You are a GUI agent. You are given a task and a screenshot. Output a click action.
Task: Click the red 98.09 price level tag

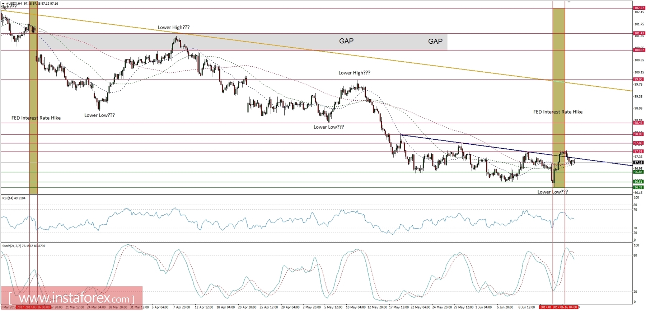pos(639,134)
